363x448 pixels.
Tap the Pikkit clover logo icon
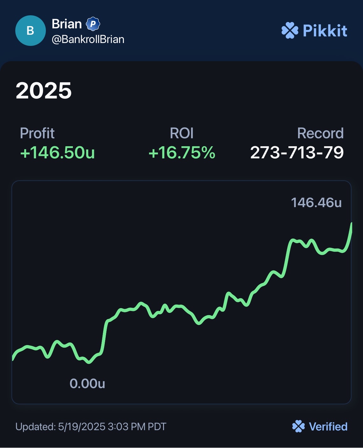point(290,31)
